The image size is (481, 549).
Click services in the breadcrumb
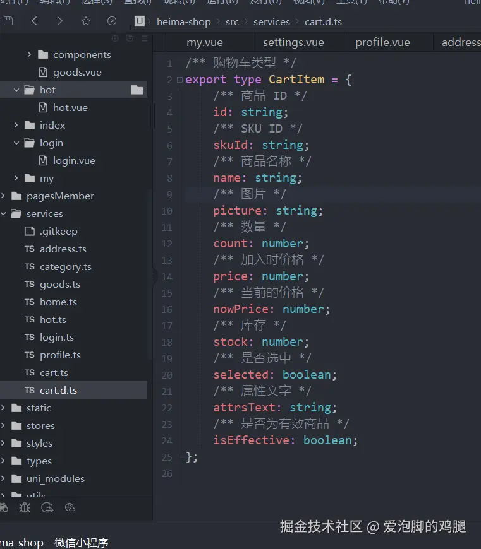click(x=272, y=21)
